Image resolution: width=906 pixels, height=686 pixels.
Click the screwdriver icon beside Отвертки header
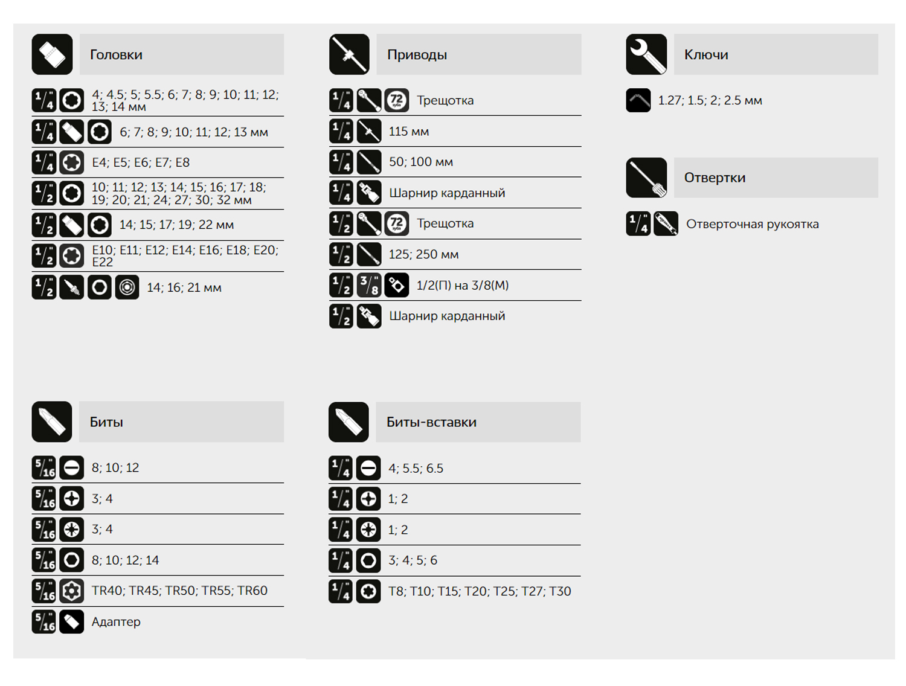[646, 178]
